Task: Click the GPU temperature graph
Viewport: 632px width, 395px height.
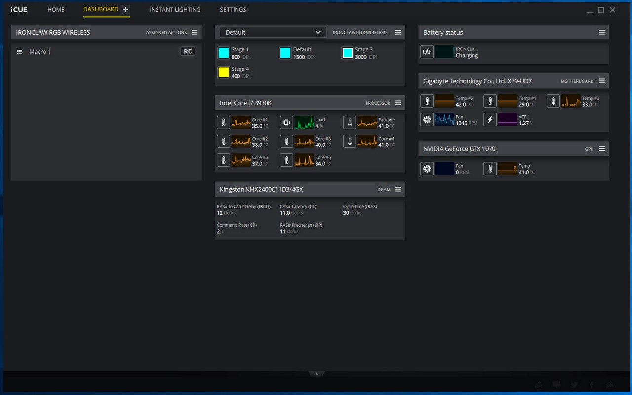Action: tap(508, 169)
